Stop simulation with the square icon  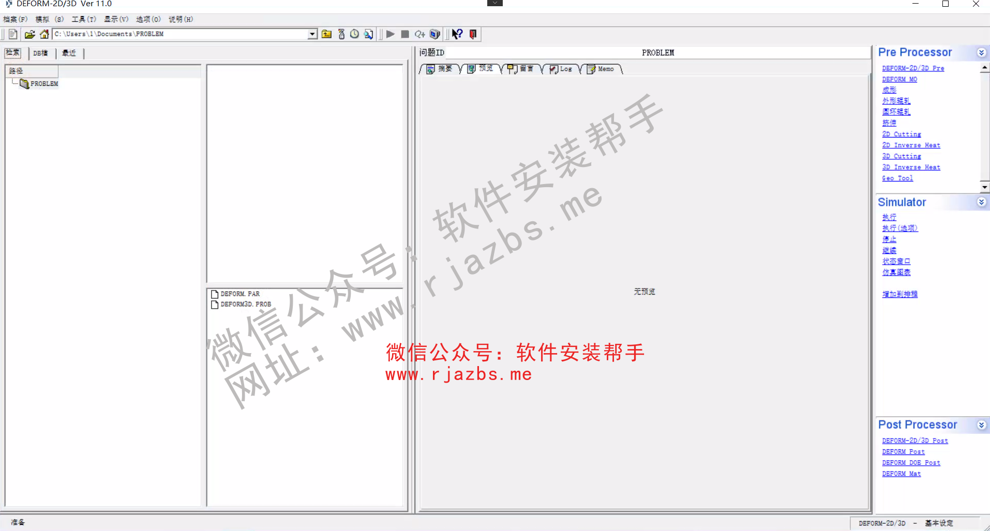point(405,34)
